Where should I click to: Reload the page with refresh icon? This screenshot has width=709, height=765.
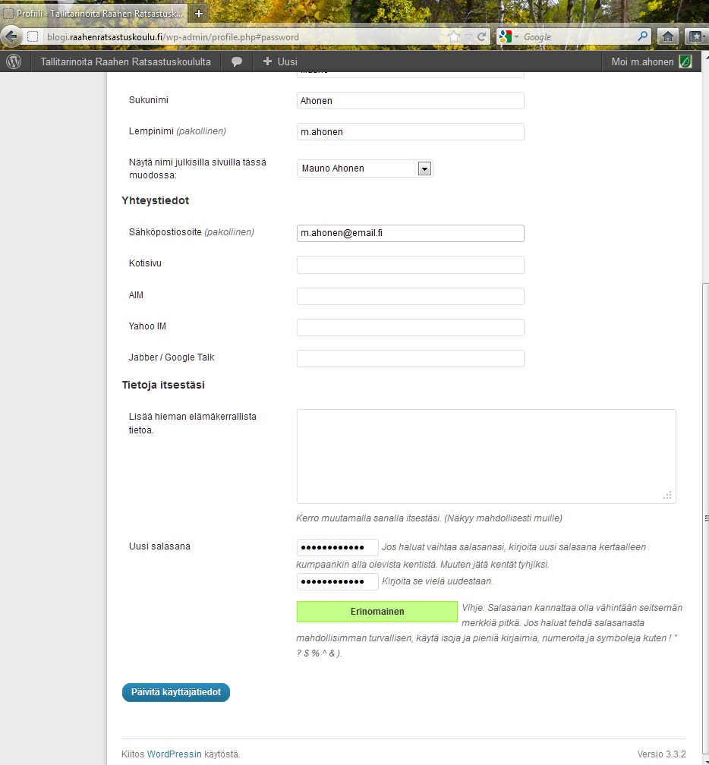[x=481, y=36]
